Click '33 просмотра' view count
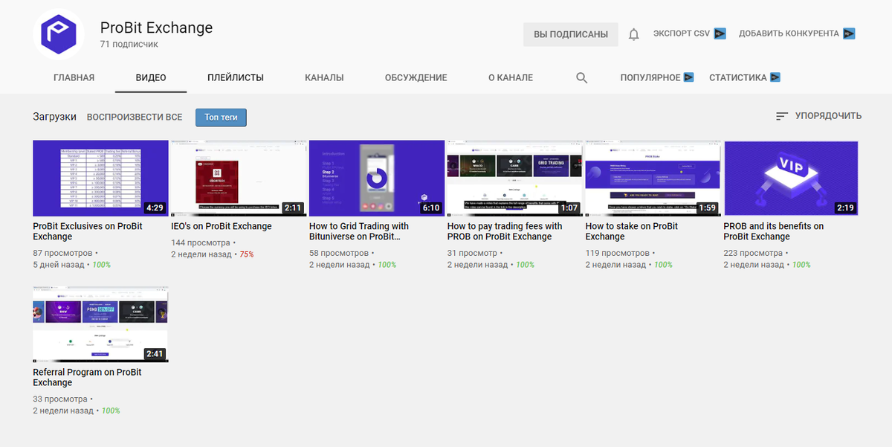The height and width of the screenshot is (447, 892). (59, 399)
